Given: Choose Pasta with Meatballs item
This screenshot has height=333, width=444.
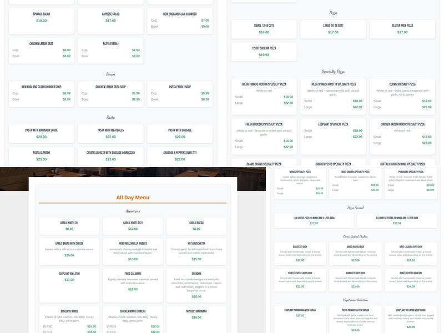Looking at the screenshot, I should (110, 133).
